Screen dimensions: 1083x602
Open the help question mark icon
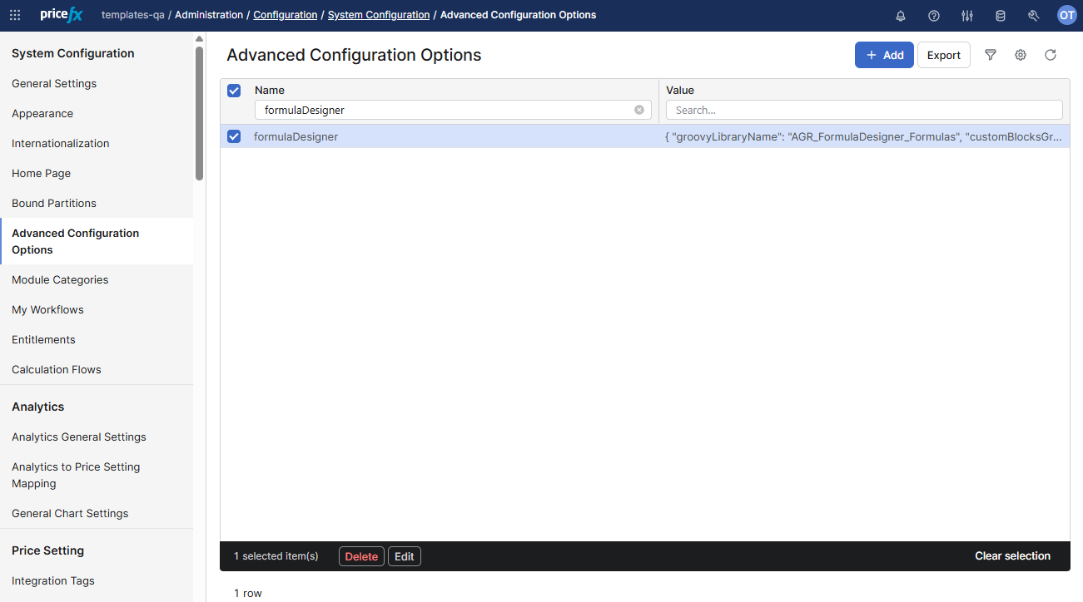point(934,15)
